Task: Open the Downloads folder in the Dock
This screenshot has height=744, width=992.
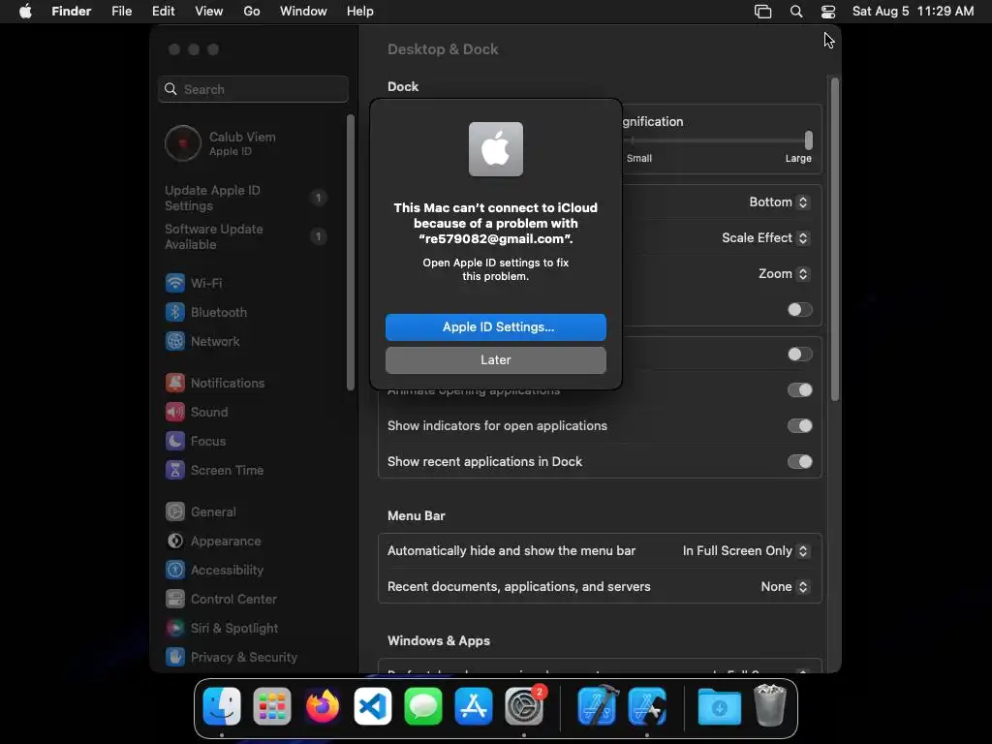Action: point(720,707)
